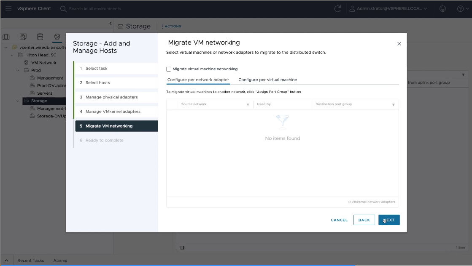Filter the Destination port group column
This screenshot has height=266, width=472.
tap(393, 104)
